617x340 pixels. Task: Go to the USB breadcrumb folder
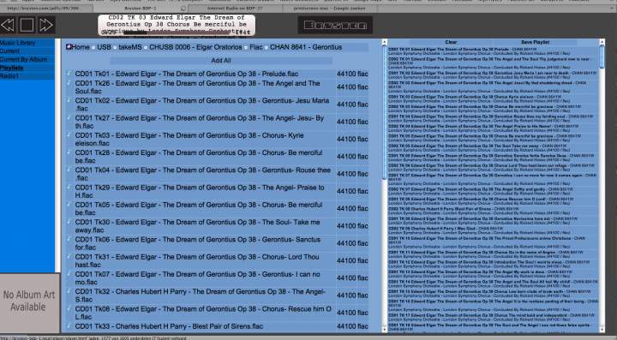click(104, 47)
